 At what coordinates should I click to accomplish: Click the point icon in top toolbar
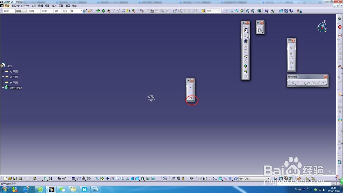[226, 11]
